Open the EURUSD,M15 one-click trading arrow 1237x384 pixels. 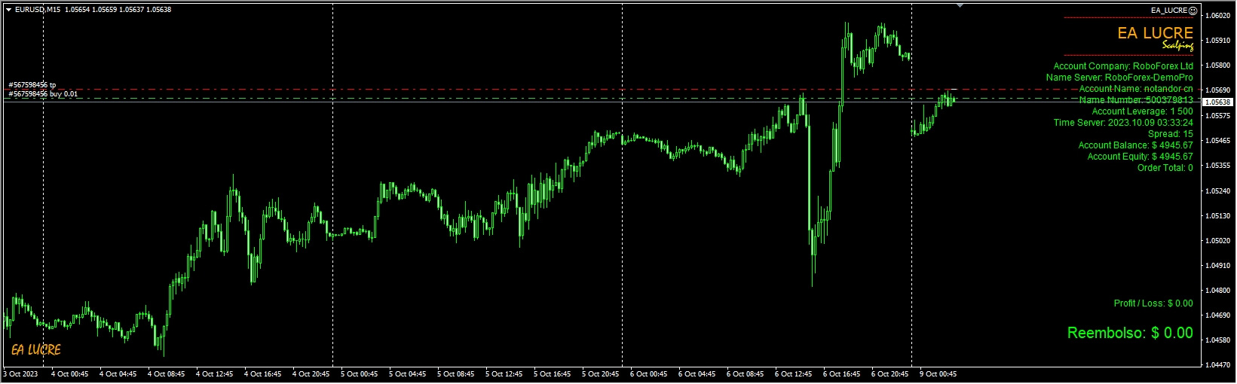tap(8, 10)
